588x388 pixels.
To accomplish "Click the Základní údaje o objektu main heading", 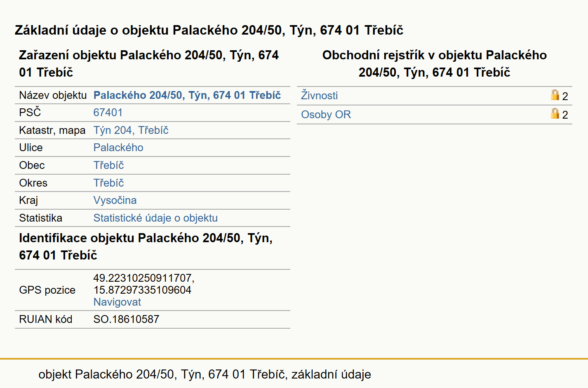I will coord(209,30).
